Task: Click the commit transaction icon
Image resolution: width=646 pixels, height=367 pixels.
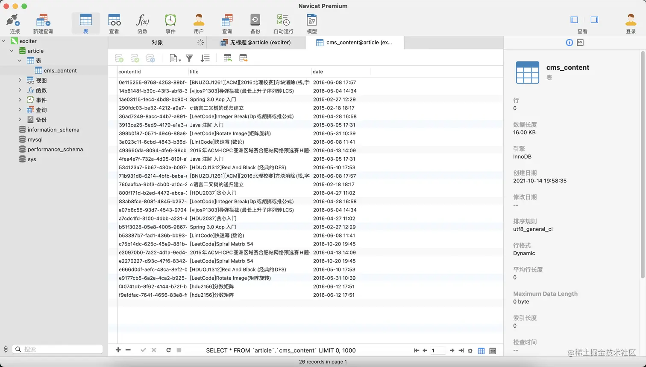Action: point(135,58)
